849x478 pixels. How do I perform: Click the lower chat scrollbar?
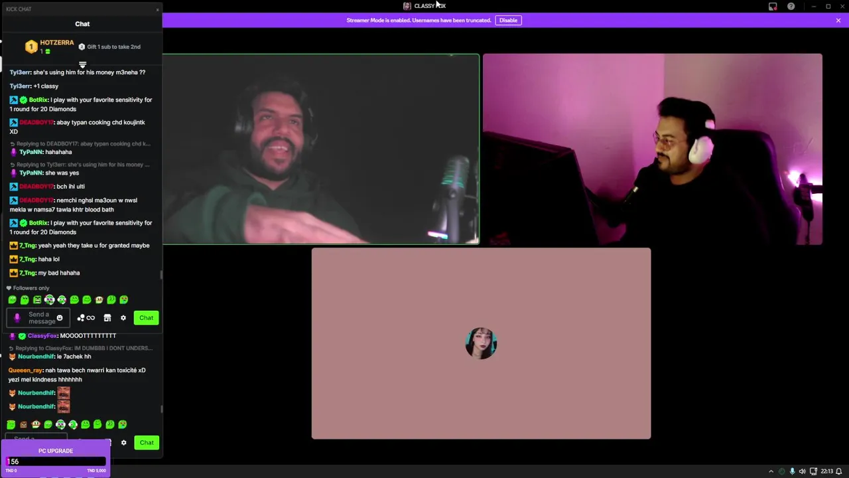(161, 409)
